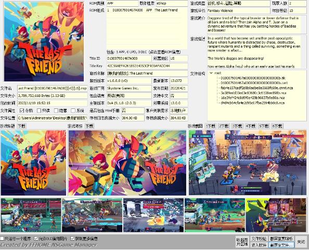The image size is (309, 250).
Task: Click the 文件大小 field showing 3.53 GB
Action: tap(52, 96)
